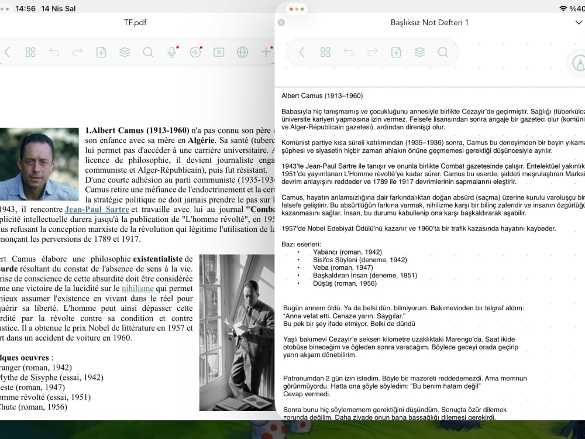
Task: Open the multitasking dots beside the clock
Action: [x=5, y=9]
